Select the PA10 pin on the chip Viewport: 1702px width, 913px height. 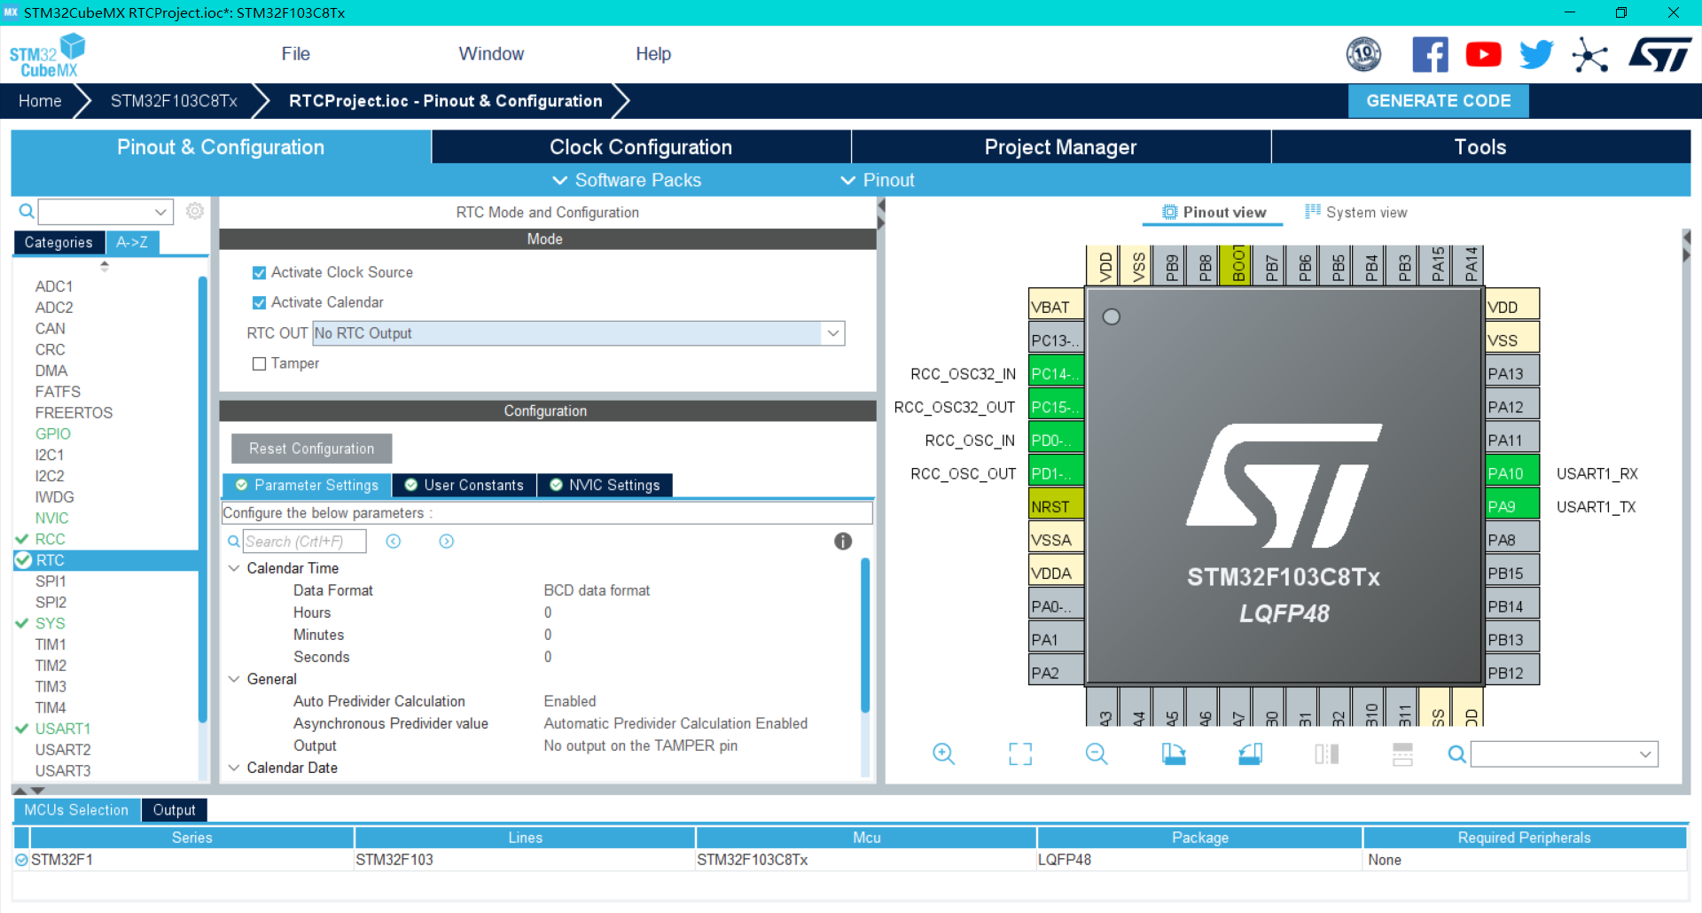pyautogui.click(x=1511, y=472)
